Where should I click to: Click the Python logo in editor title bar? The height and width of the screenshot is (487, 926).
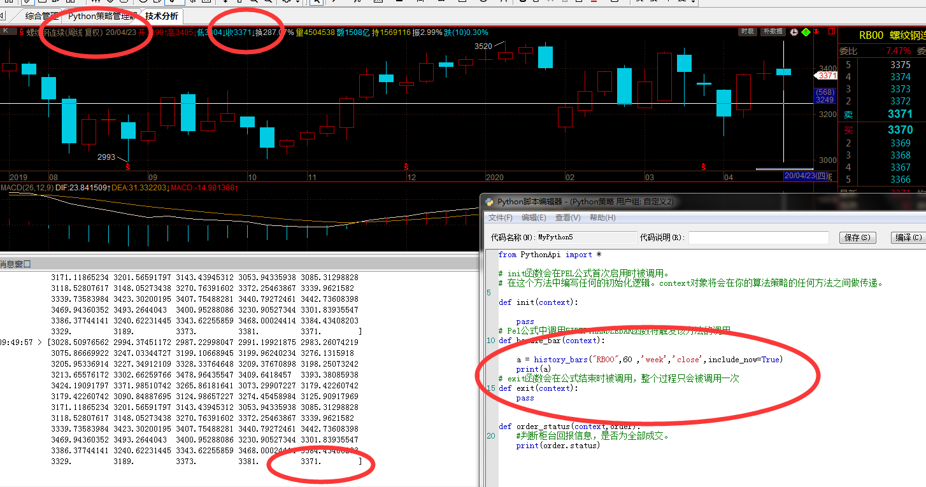(489, 202)
